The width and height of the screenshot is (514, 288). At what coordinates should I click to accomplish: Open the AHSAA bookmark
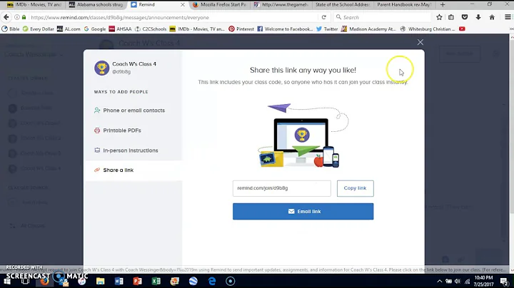click(120, 29)
